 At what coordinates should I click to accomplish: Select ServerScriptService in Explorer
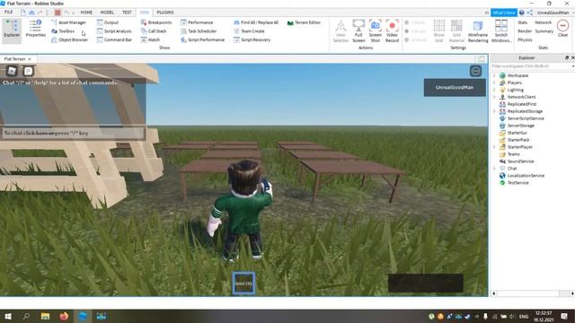tap(526, 118)
